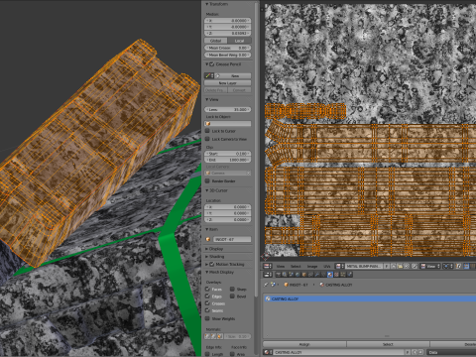476x357 pixels.
Task: Click the New Layer grease pencil button
Action: point(228,83)
